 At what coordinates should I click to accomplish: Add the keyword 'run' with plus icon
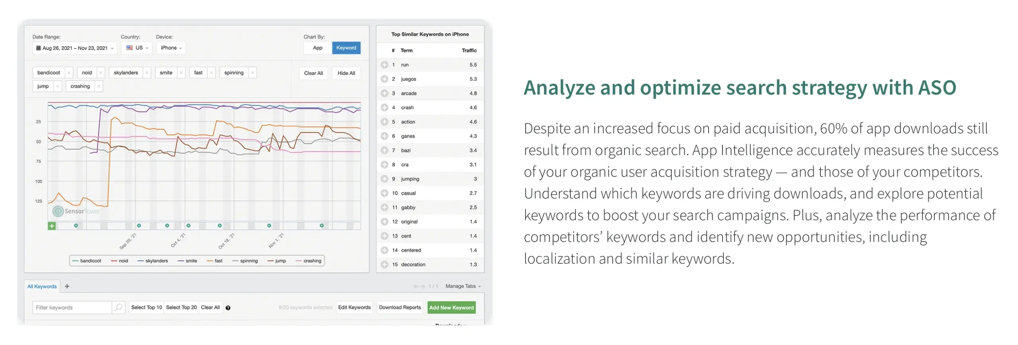point(384,65)
